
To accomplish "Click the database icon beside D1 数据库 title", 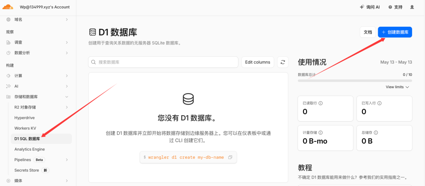I will pyautogui.click(x=92, y=33).
